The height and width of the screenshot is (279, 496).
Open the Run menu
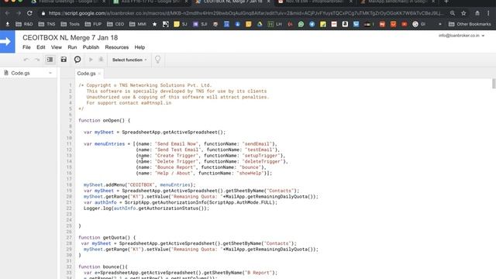(x=72, y=47)
